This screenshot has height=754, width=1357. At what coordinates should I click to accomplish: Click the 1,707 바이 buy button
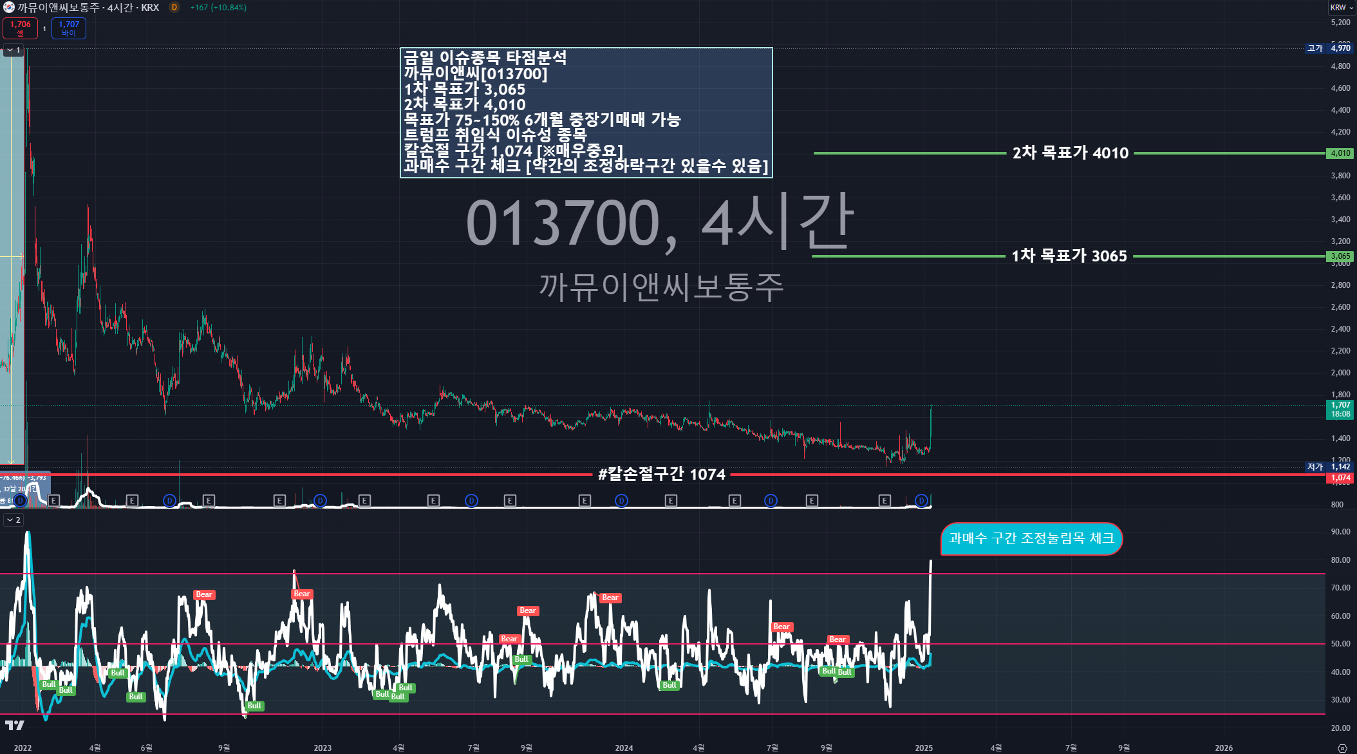[x=69, y=28]
